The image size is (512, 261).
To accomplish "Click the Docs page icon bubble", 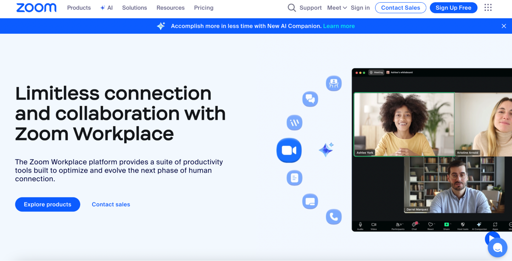I will (x=294, y=178).
